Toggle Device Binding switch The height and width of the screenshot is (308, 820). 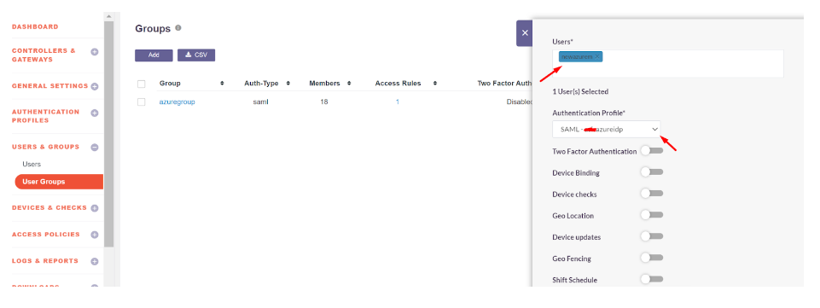(x=652, y=172)
